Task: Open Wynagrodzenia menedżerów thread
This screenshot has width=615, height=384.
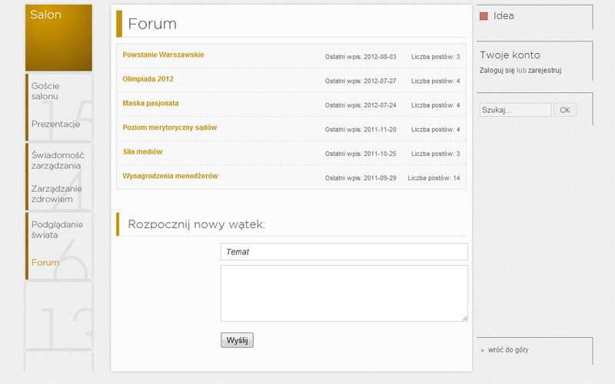Action: pyautogui.click(x=170, y=177)
